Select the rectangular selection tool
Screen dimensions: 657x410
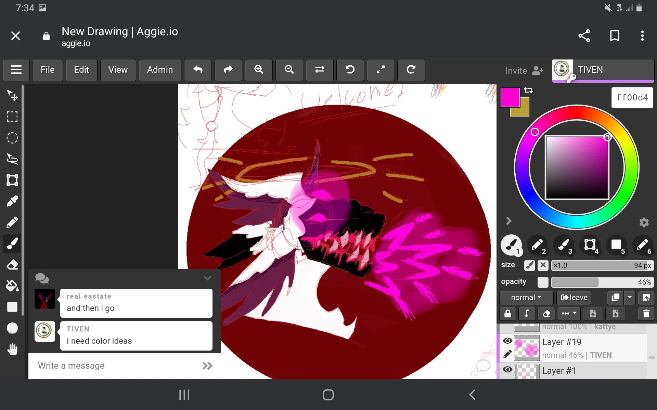[12, 117]
